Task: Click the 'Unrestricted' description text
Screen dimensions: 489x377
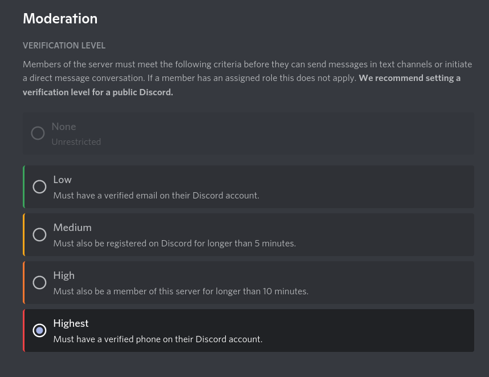Action: 76,142
